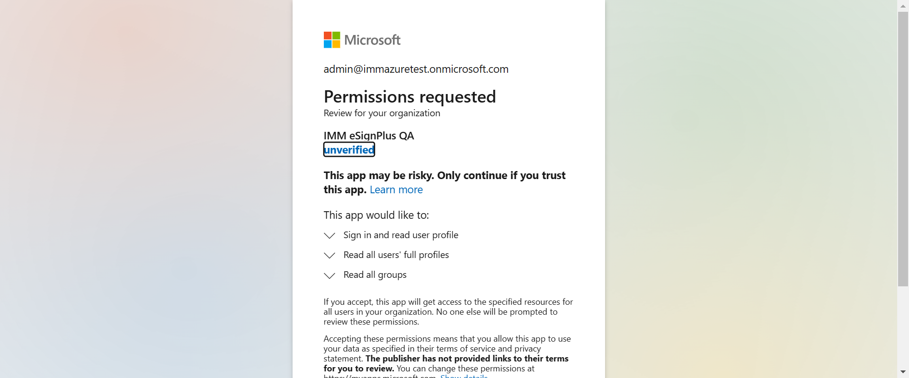Click the 'If you accept' paragraph text

[448, 312]
